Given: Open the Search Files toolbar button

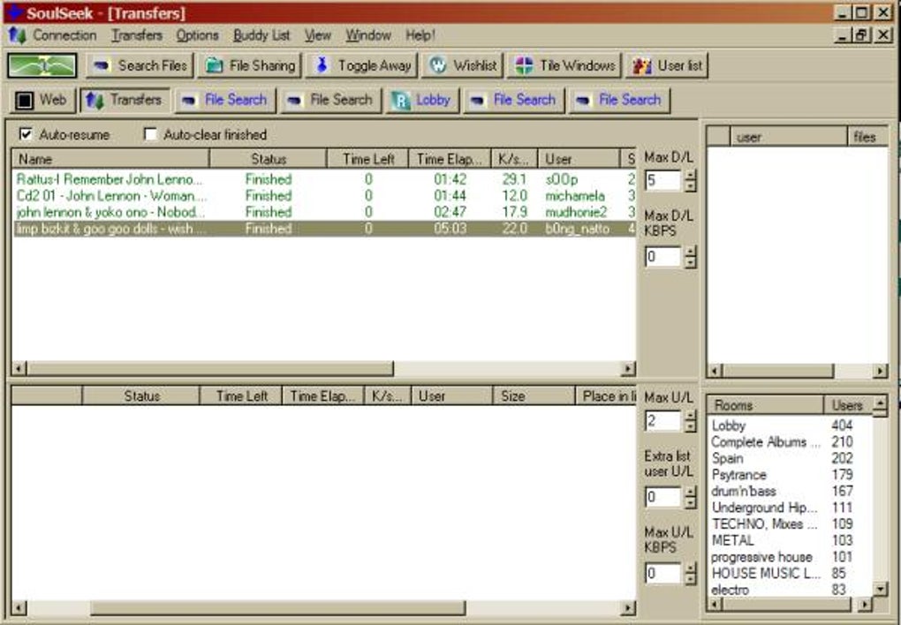Looking at the screenshot, I should click(140, 65).
